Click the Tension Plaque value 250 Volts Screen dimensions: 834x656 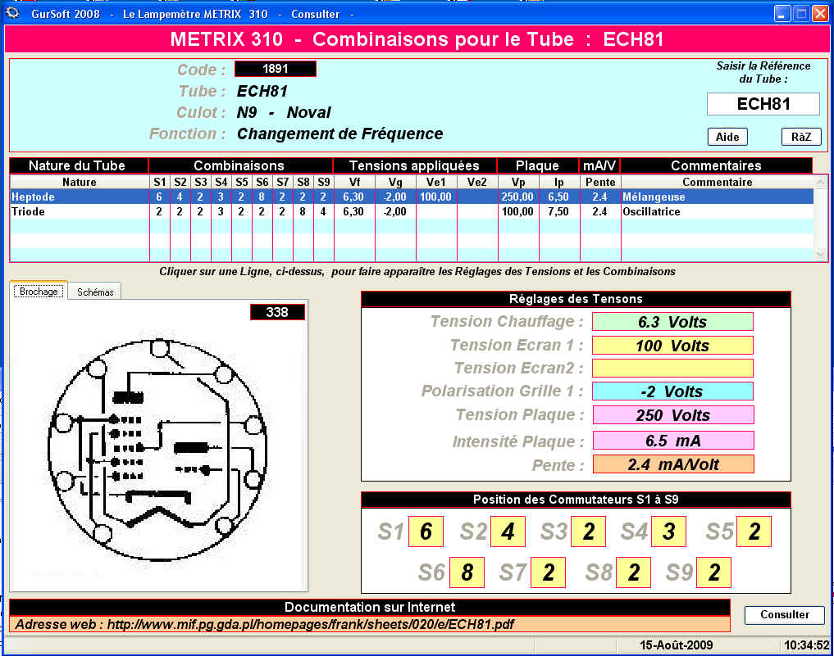point(672,415)
